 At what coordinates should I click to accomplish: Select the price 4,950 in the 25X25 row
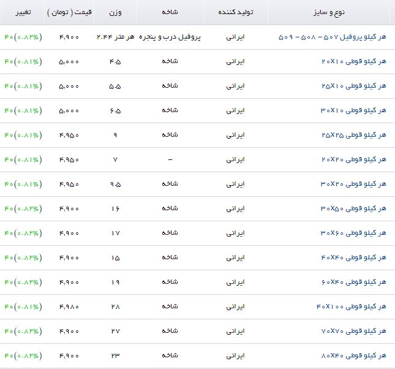pyautogui.click(x=69, y=135)
